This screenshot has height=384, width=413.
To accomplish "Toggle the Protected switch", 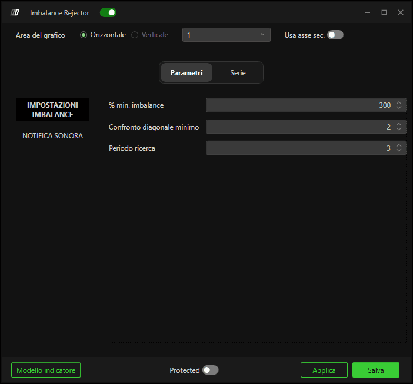I will click(x=210, y=370).
